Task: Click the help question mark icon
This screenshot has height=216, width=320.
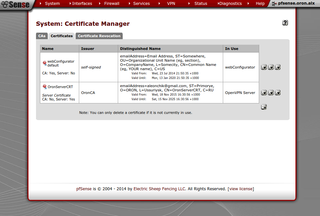Action: point(285,23)
